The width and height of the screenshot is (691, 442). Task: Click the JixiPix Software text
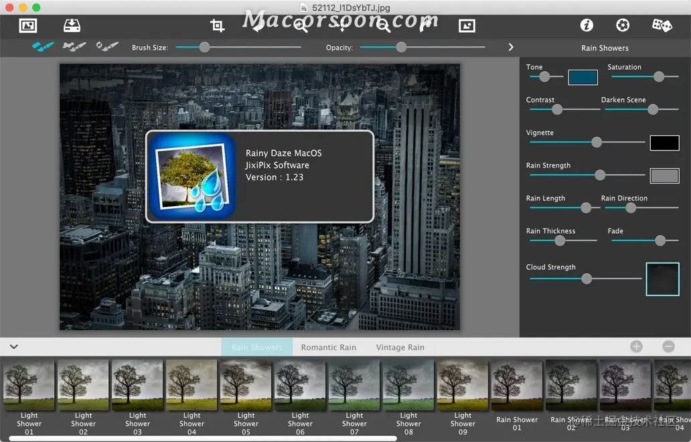[x=277, y=165]
